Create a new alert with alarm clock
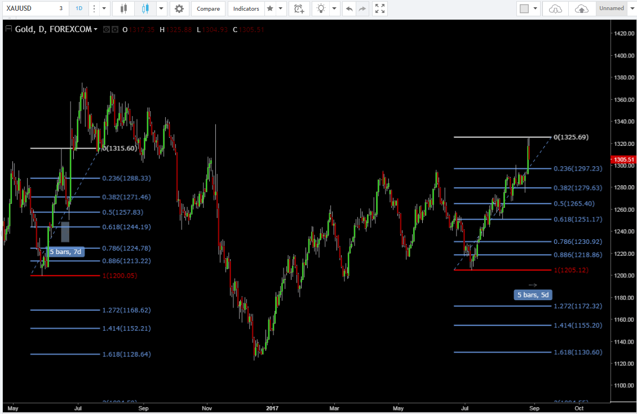Screen dimensions: 637x414 point(299,8)
